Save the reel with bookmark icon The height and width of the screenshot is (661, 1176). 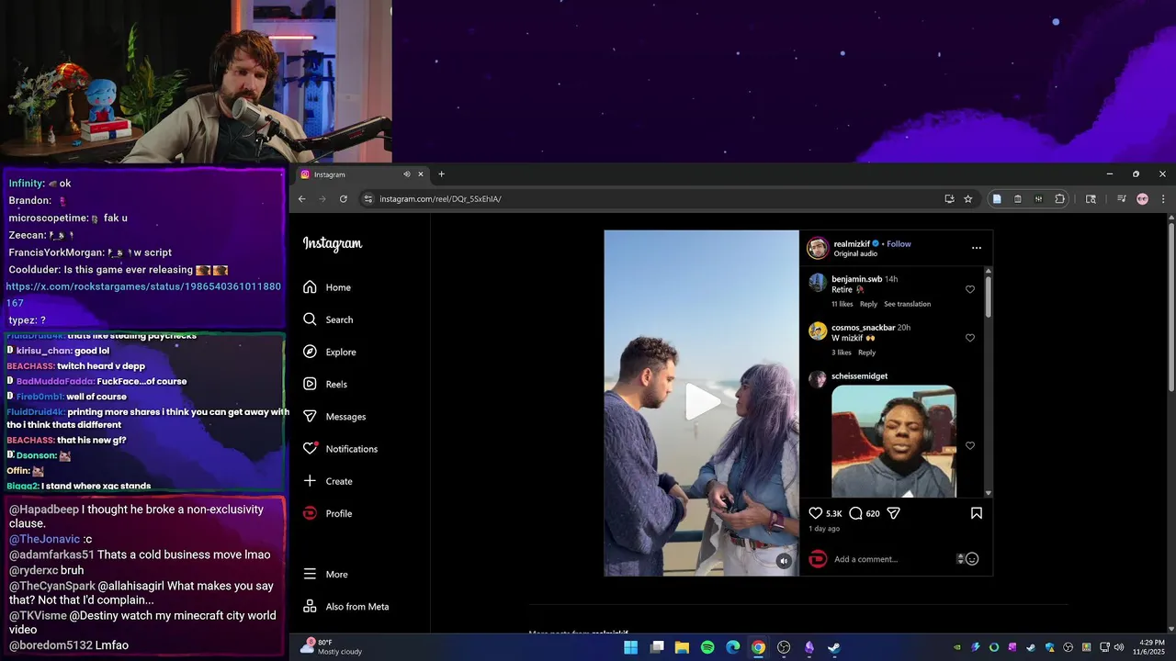click(x=977, y=513)
